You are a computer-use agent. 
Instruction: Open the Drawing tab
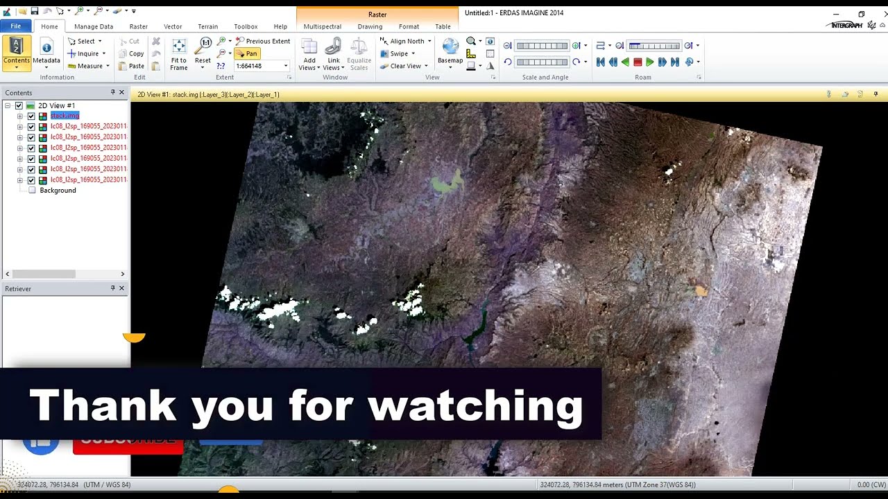[x=370, y=26]
